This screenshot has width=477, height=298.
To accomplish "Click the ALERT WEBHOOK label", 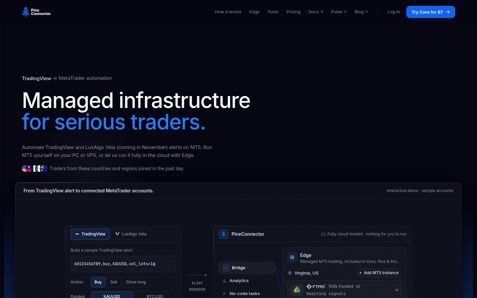I will click(x=197, y=286).
